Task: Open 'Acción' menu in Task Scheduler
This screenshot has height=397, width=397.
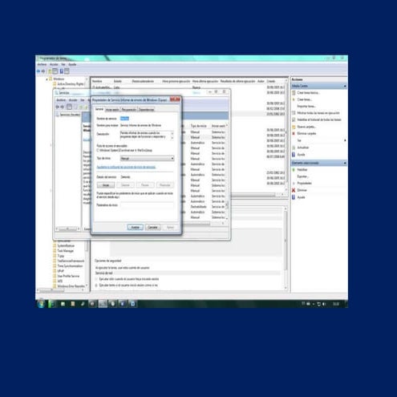Action: (54, 64)
